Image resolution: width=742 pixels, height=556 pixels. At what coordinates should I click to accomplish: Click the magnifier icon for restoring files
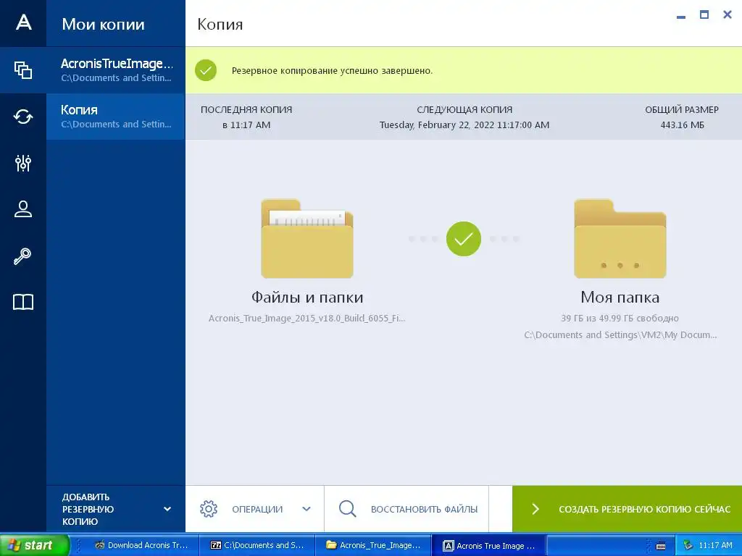click(347, 509)
